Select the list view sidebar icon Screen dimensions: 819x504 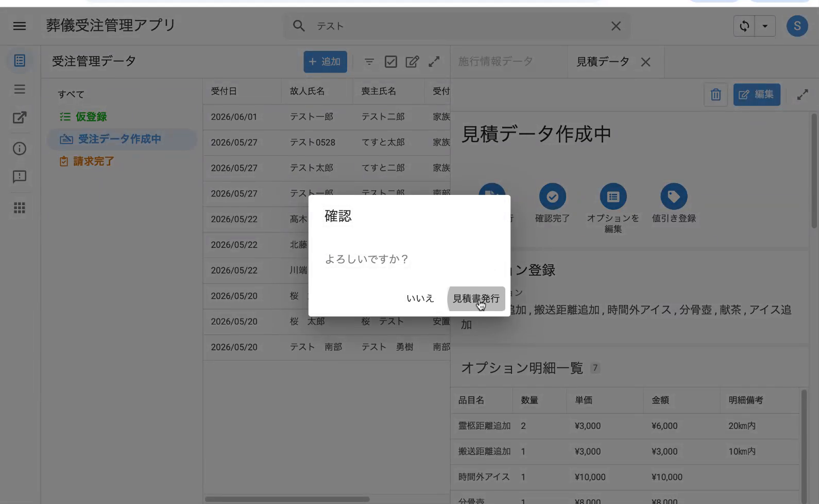tap(20, 89)
